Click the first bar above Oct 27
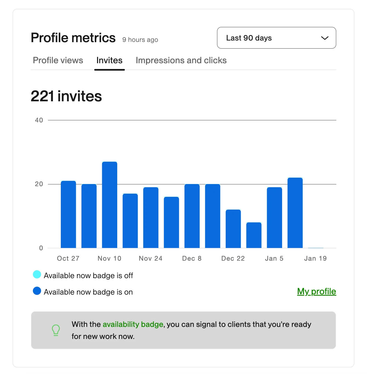 (x=68, y=214)
